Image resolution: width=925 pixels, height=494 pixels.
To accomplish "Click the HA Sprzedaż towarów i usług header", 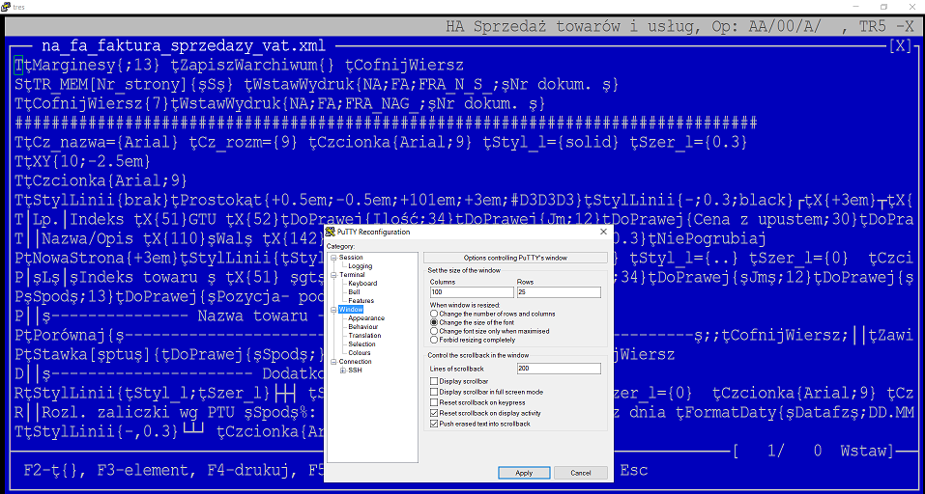I will point(573,26).
